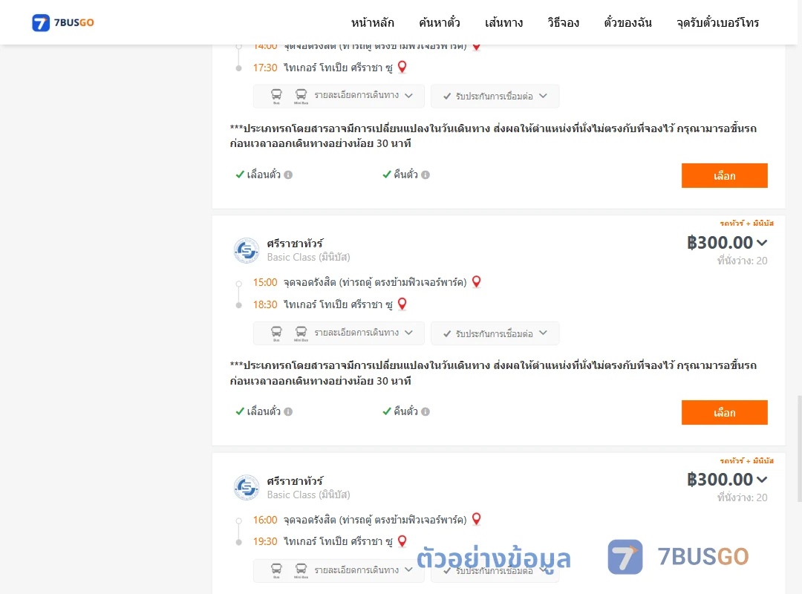Open ตั๋วของฉัน navigation link
802x594 pixels.
point(627,22)
